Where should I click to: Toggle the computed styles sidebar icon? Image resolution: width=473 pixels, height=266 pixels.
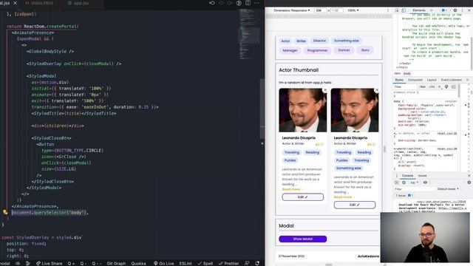453,87
